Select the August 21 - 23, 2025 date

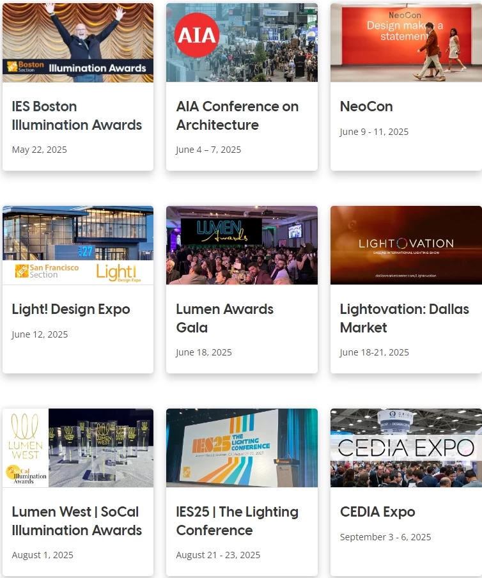click(x=218, y=555)
